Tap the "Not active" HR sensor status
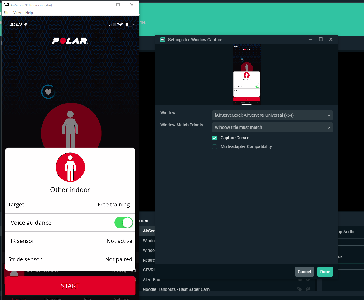 pos(119,241)
